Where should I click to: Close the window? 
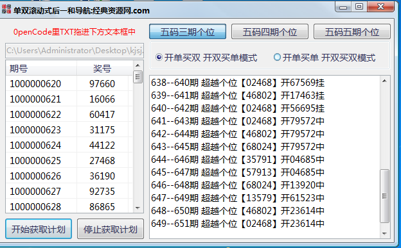[x=380, y=7]
